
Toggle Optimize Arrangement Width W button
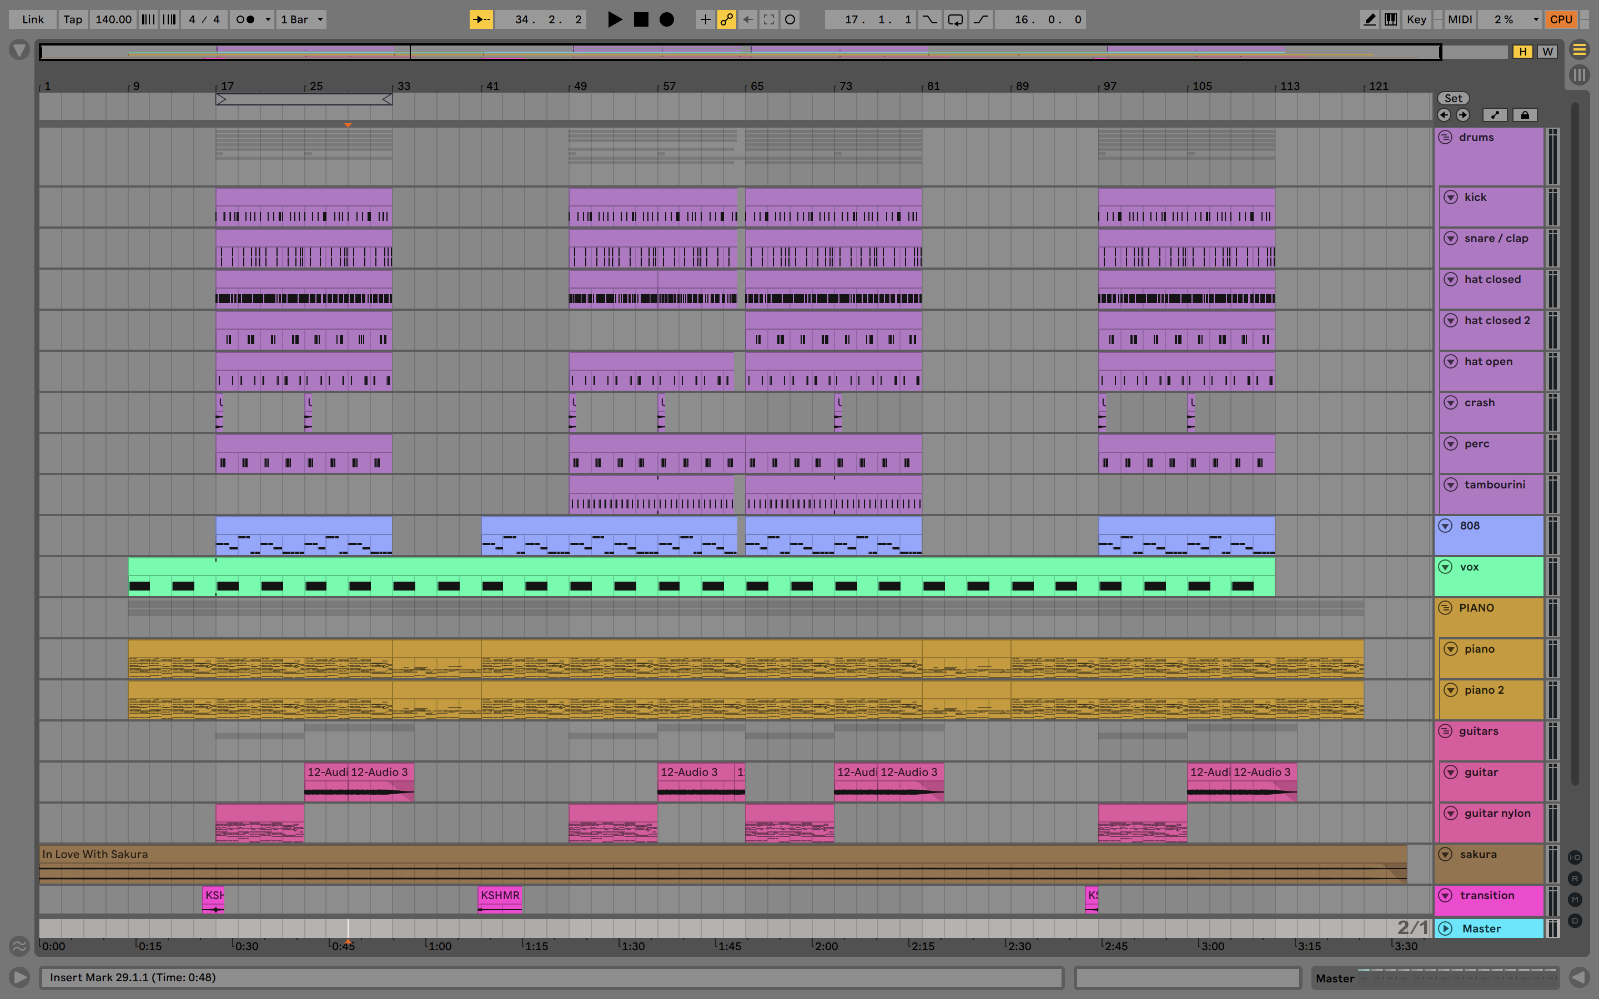click(1547, 51)
